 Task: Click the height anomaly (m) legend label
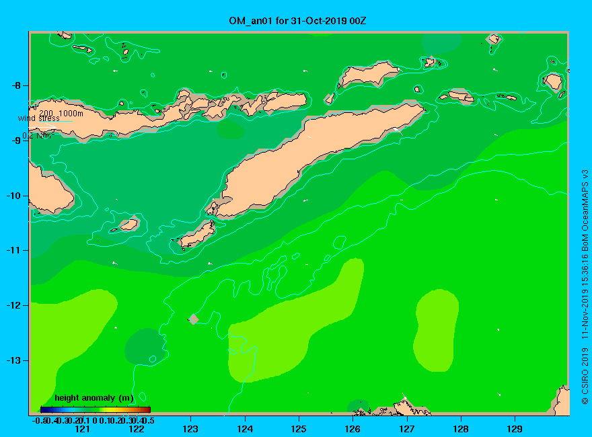[94, 398]
